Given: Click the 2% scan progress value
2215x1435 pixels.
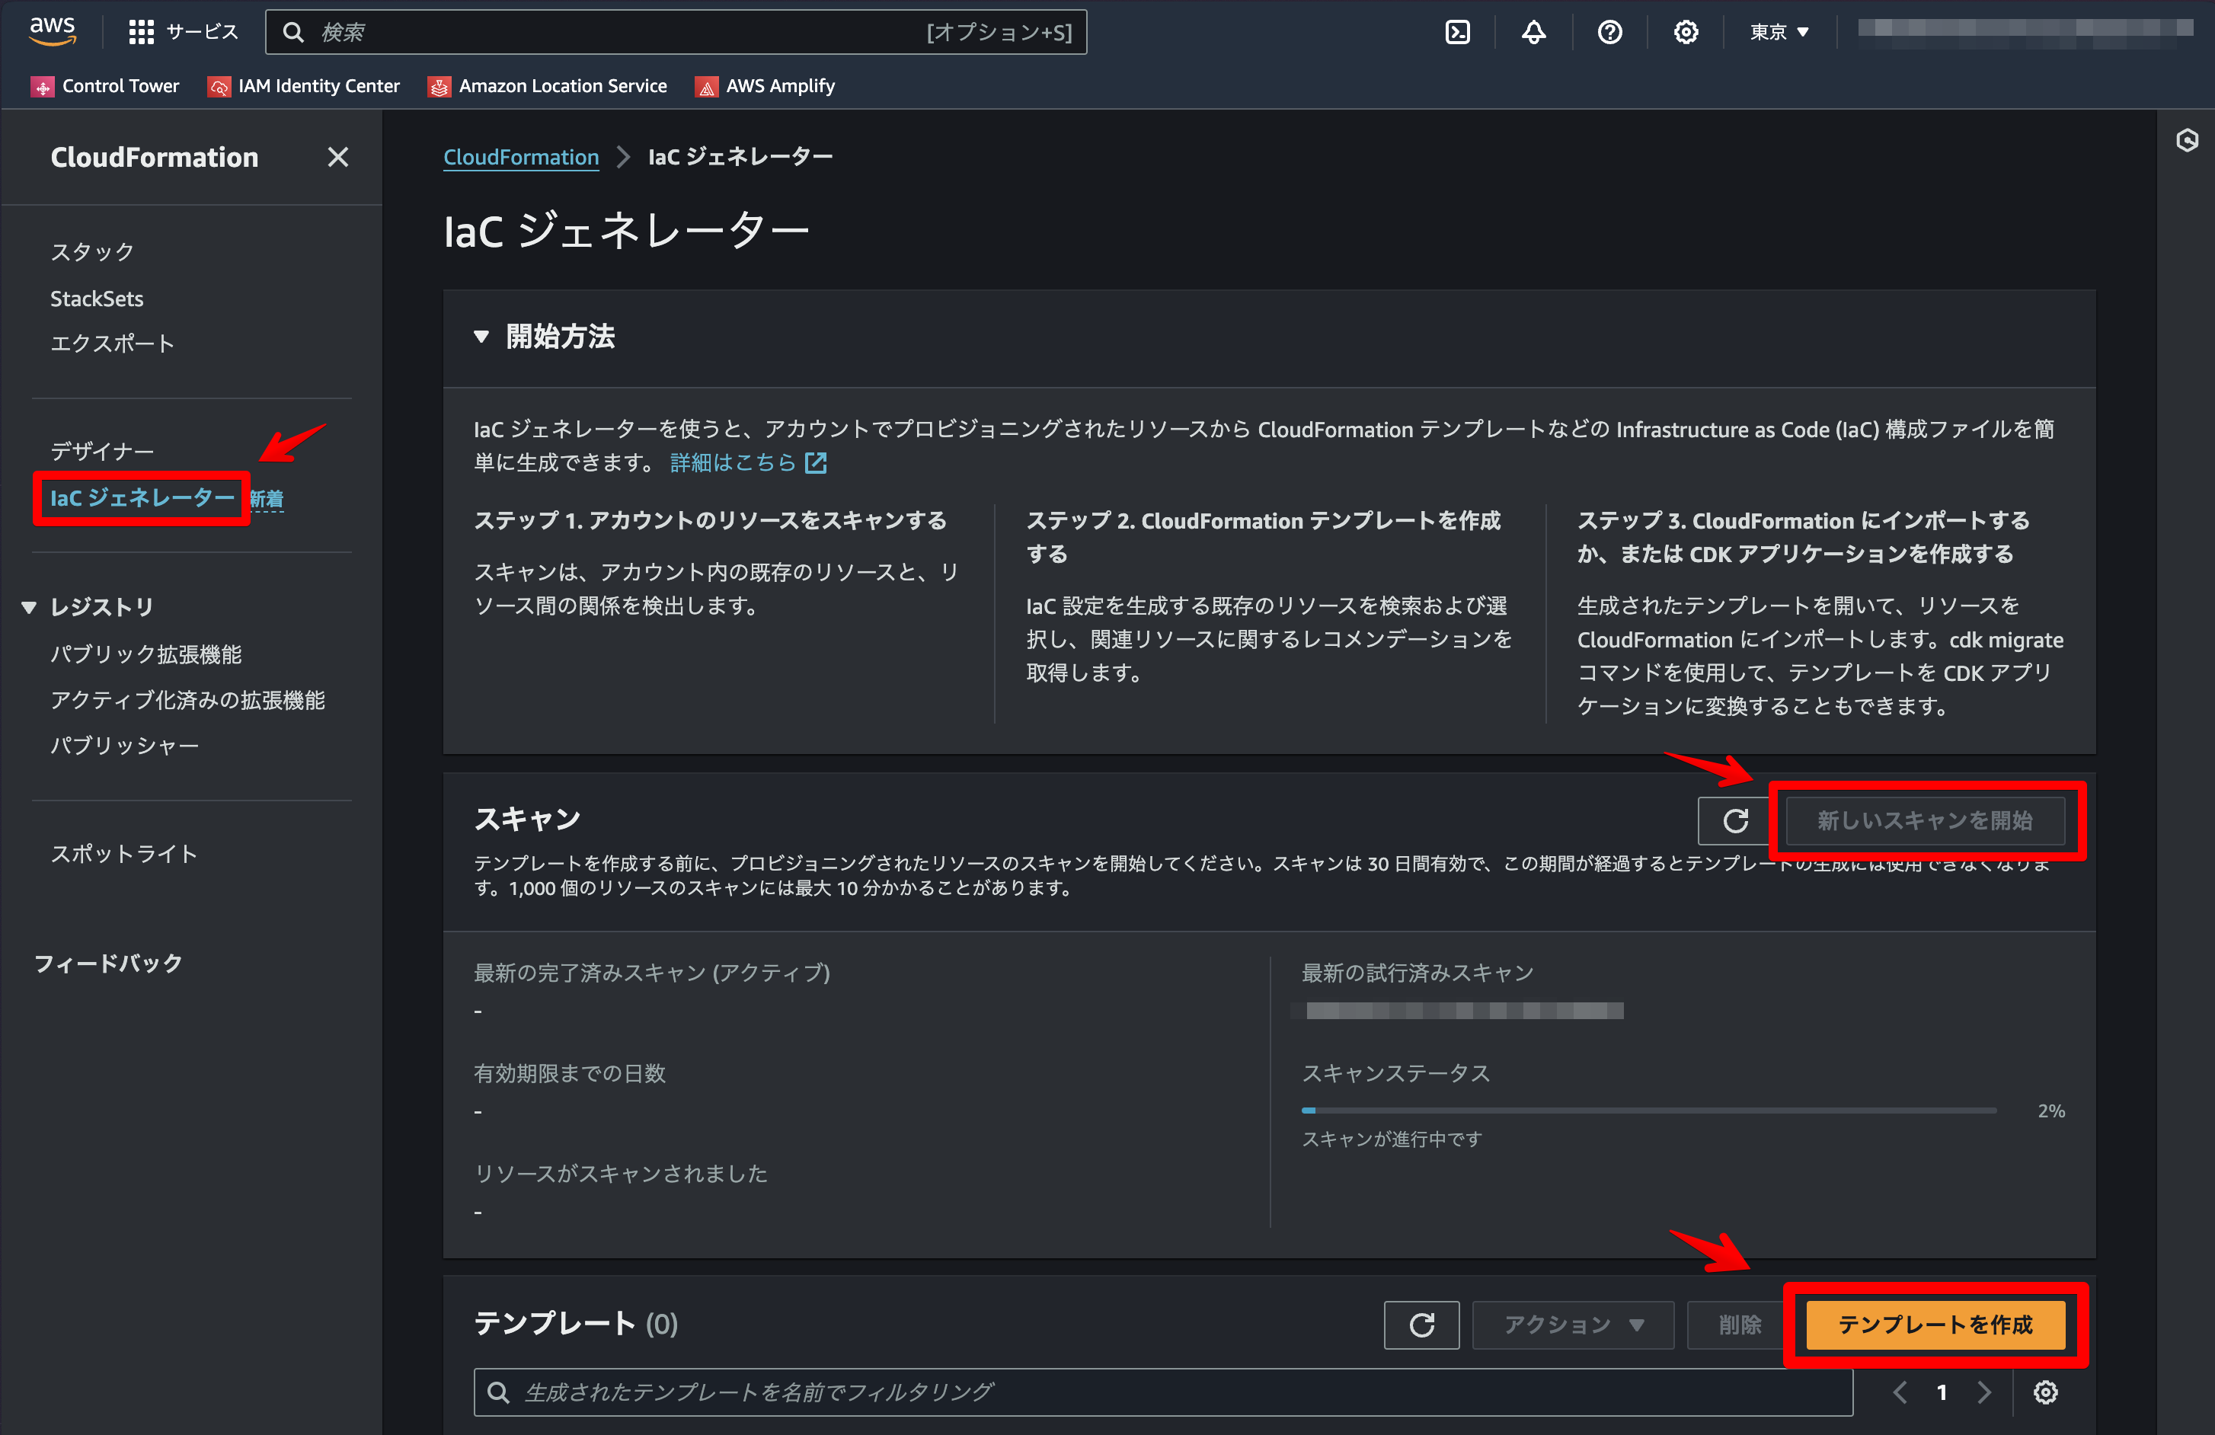Looking at the screenshot, I should coord(2051,1111).
